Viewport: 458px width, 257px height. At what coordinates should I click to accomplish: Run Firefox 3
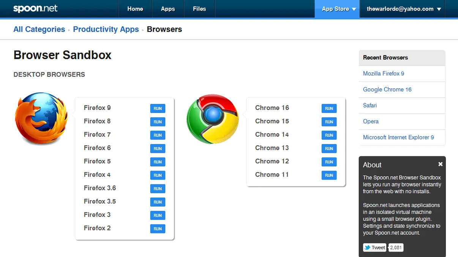(158, 215)
